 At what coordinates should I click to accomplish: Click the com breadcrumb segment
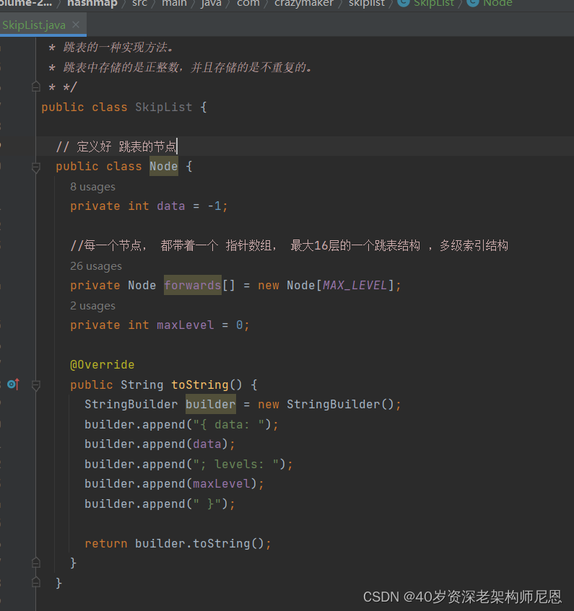point(248,4)
